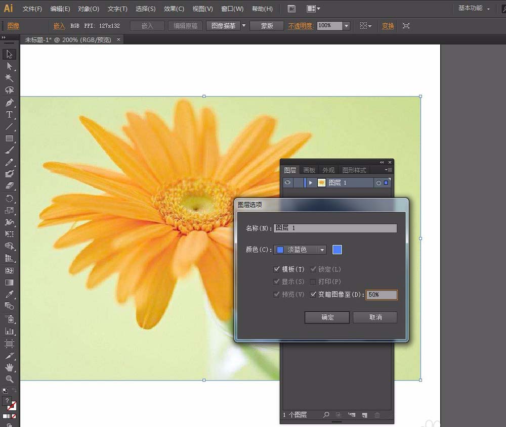The image size is (506, 427).
Task: Select the Rectangle tool
Action: coord(9,138)
